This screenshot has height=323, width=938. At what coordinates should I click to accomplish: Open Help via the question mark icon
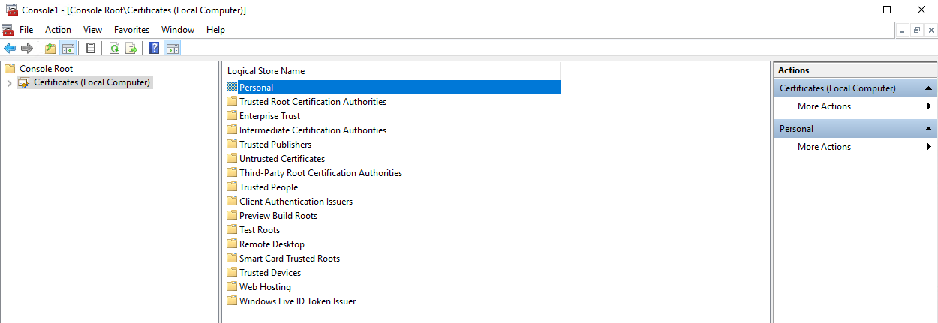154,49
